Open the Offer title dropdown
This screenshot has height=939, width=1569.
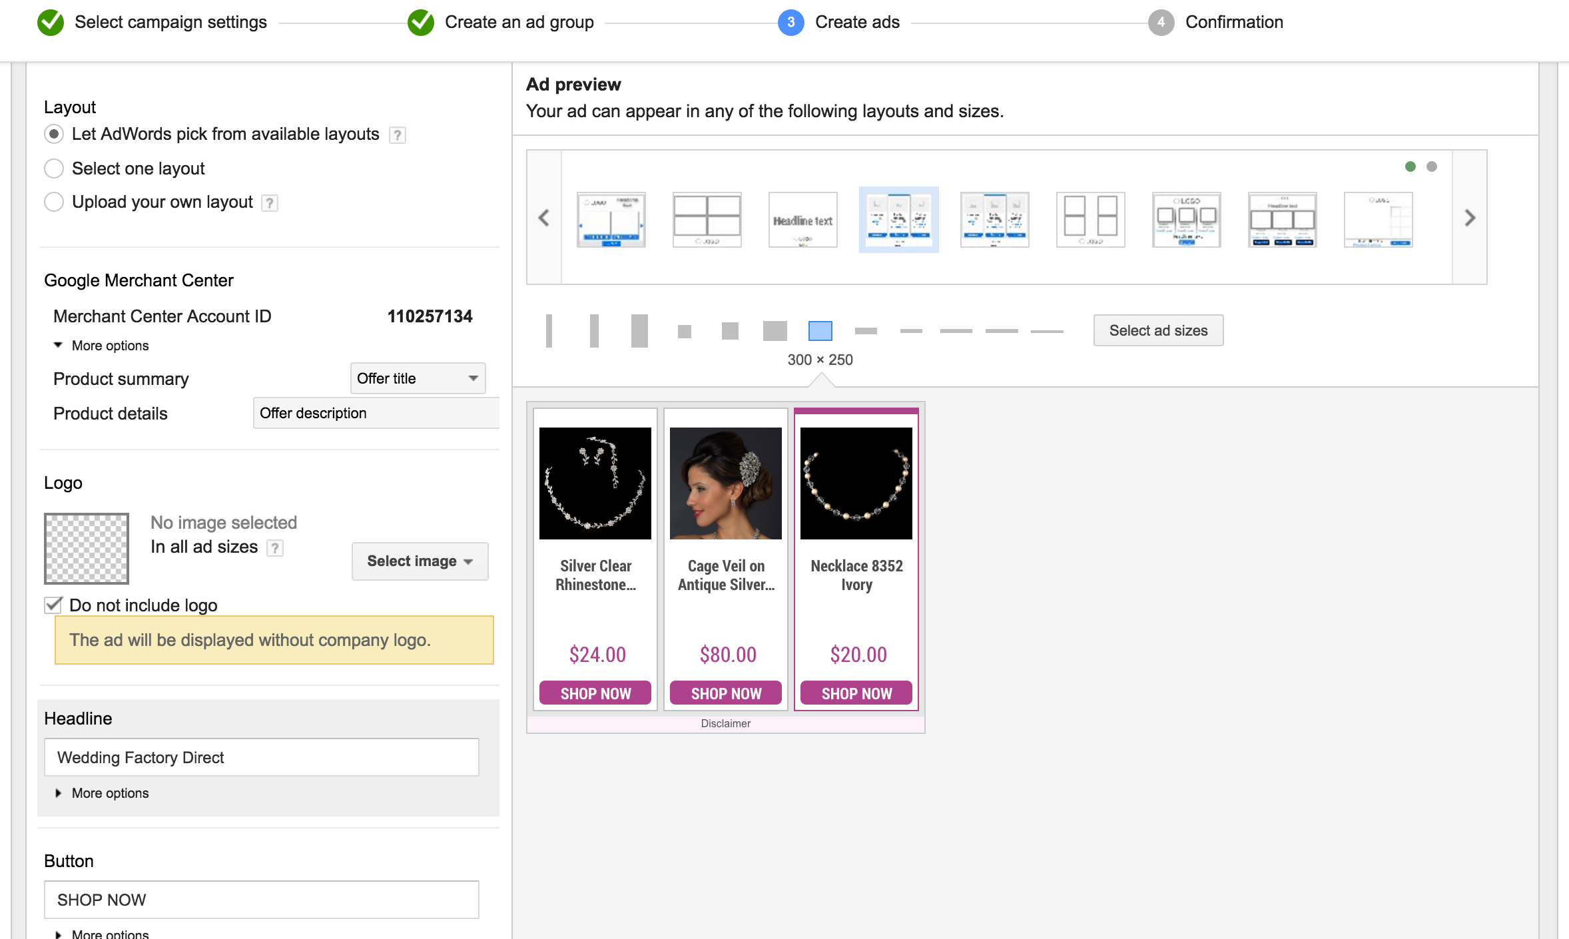tap(418, 378)
